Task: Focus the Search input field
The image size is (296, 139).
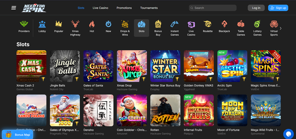Action: 212,8
